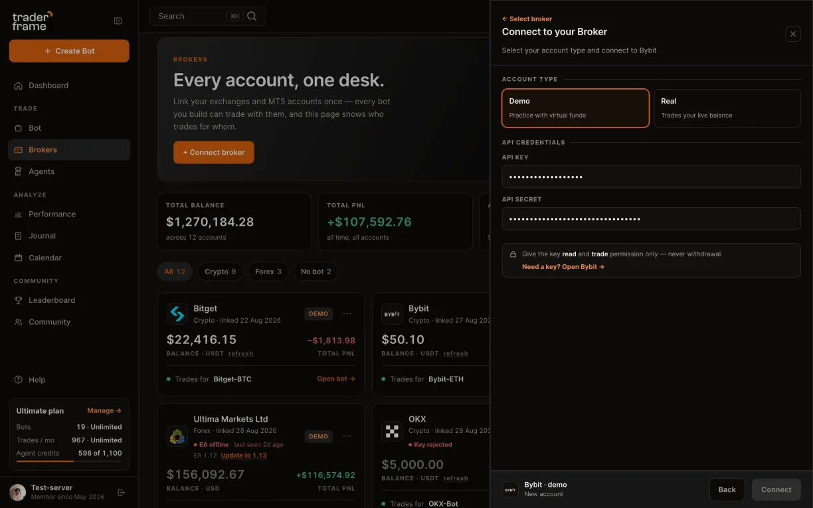Click the logout icon beside Test-server
The image size is (813, 508).
click(x=121, y=492)
